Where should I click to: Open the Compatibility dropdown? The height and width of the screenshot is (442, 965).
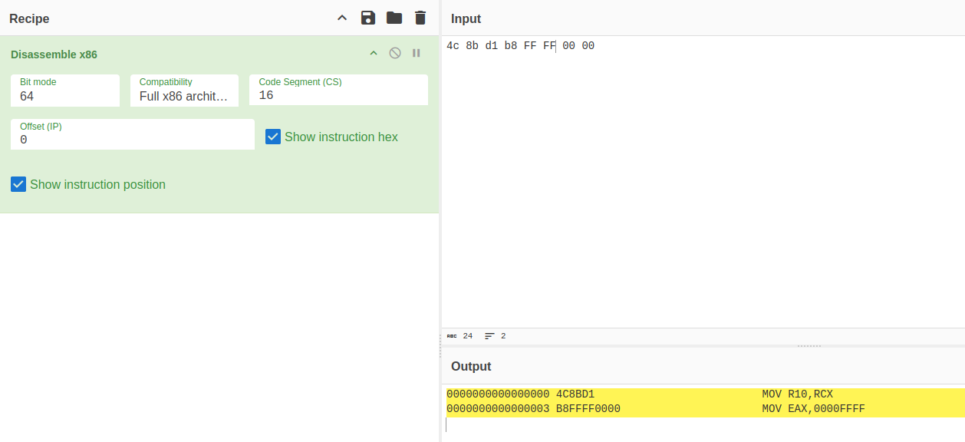pos(184,91)
